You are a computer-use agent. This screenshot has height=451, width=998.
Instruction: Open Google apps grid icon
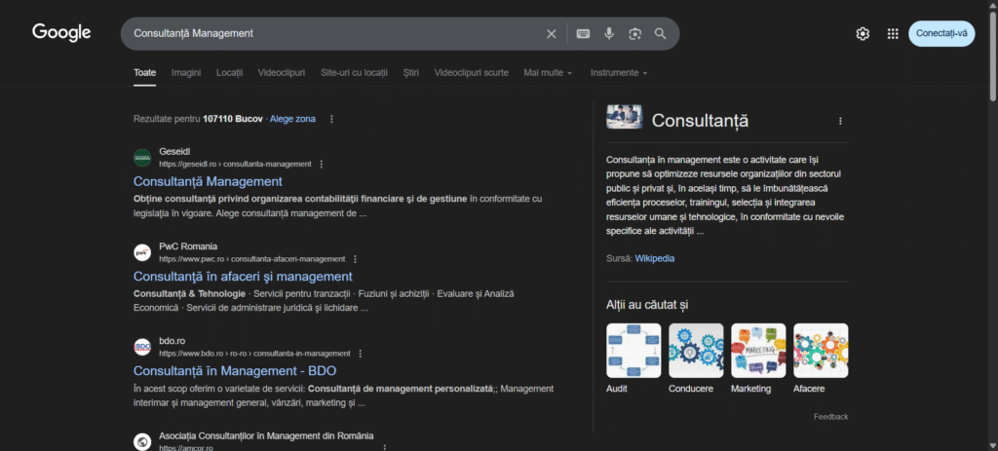[893, 34]
